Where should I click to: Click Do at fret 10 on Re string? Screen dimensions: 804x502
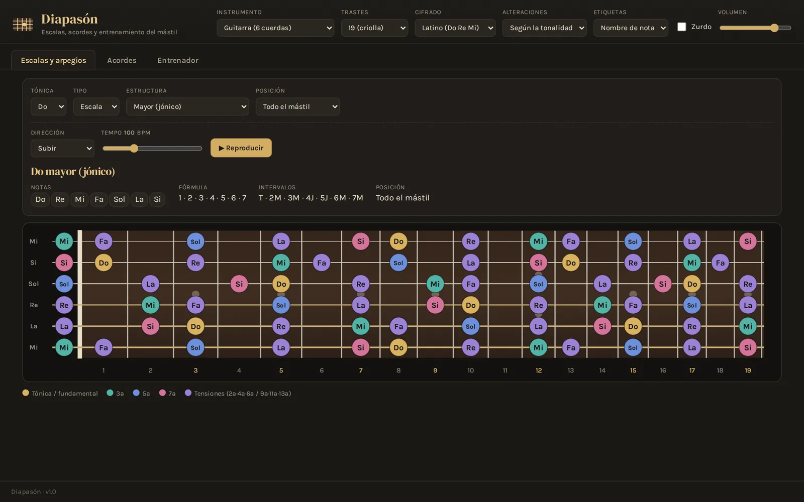(470, 305)
